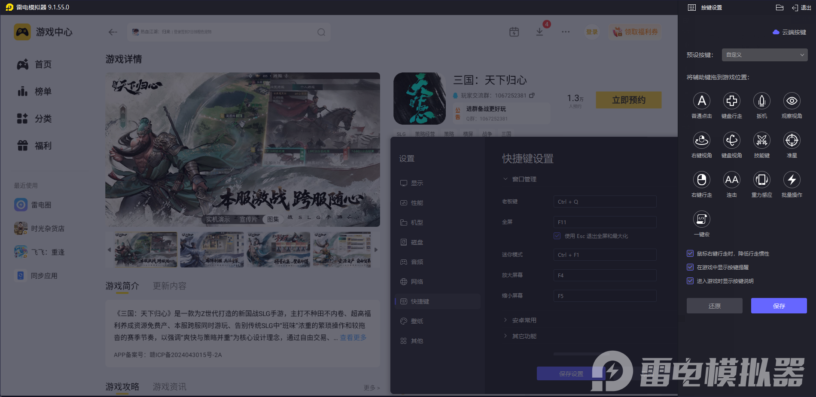
Task: Select the 一键宏 macro icon
Action: [x=701, y=220]
